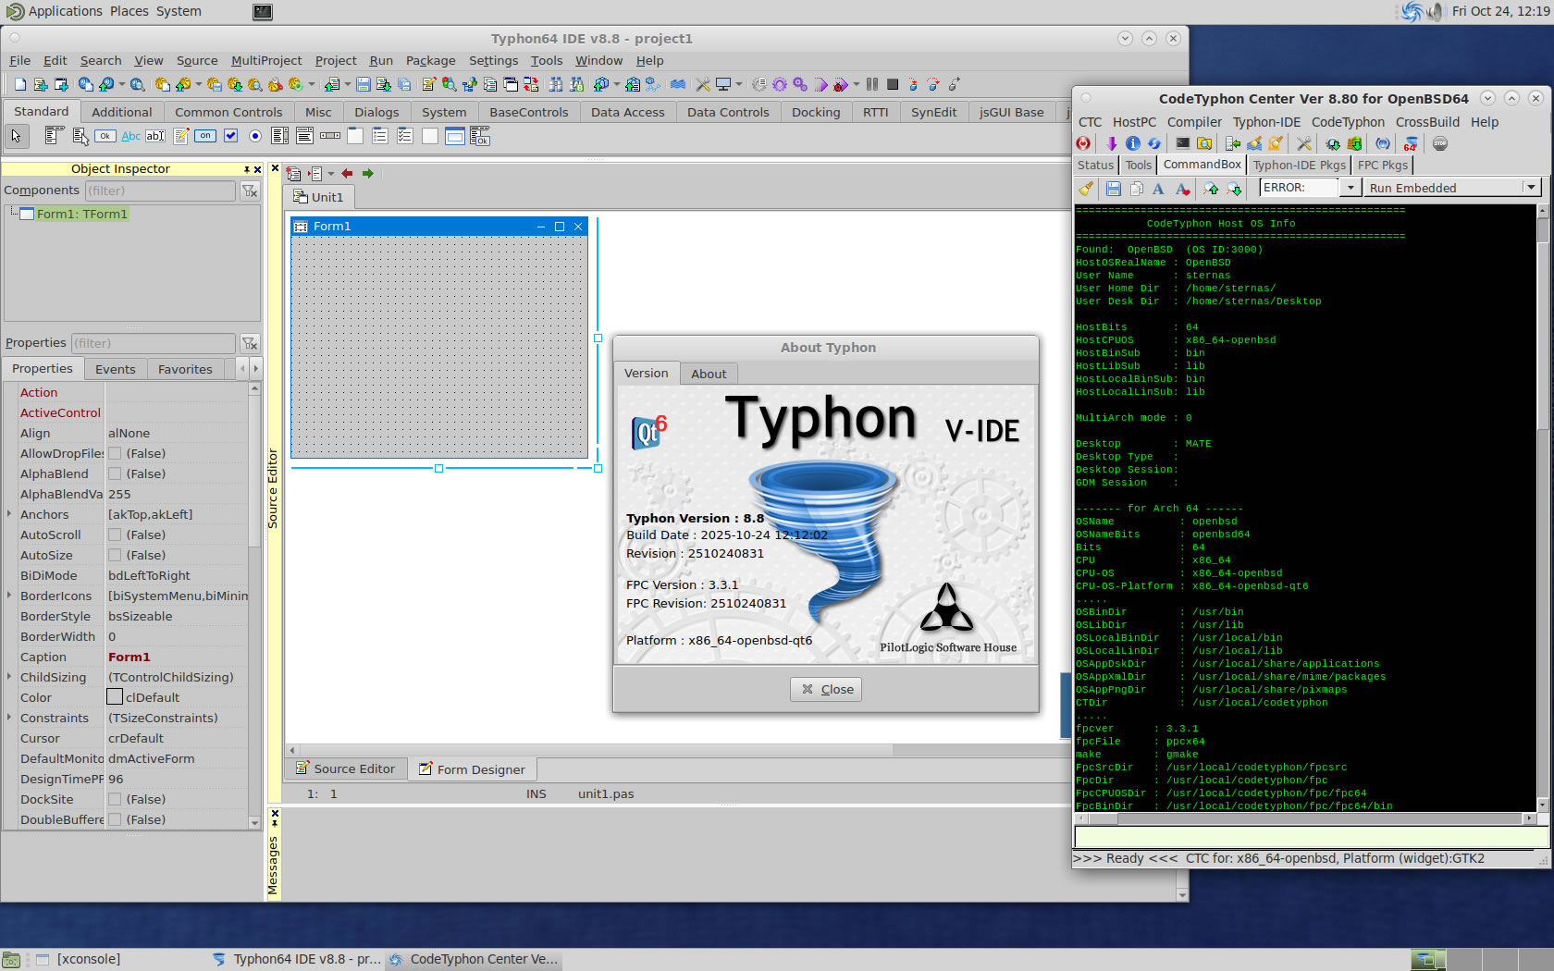1554x971 pixels.
Task: Enable the AlphaBlend property checkbox
Action: click(x=116, y=473)
